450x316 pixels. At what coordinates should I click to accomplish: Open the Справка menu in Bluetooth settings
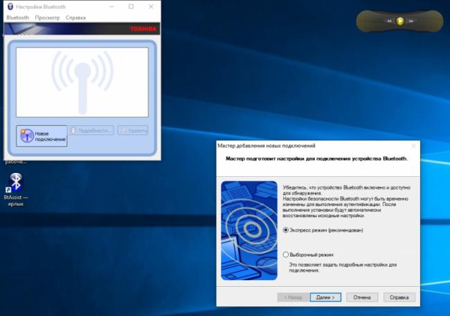click(75, 17)
